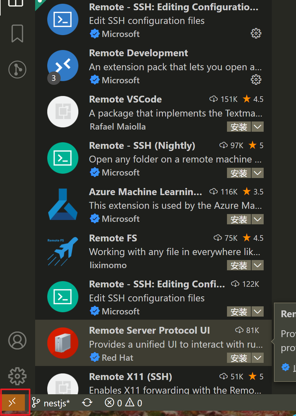This screenshot has width=296, height=416.
Task: Select the Remote X11 (SSH) title
Action: point(131,377)
